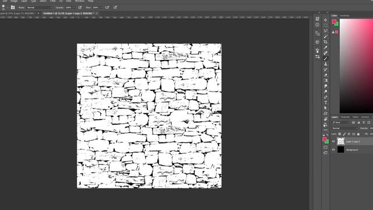This screenshot has height=210, width=373.
Task: Pick a color in the color field
Action: pyautogui.click(x=356, y=66)
